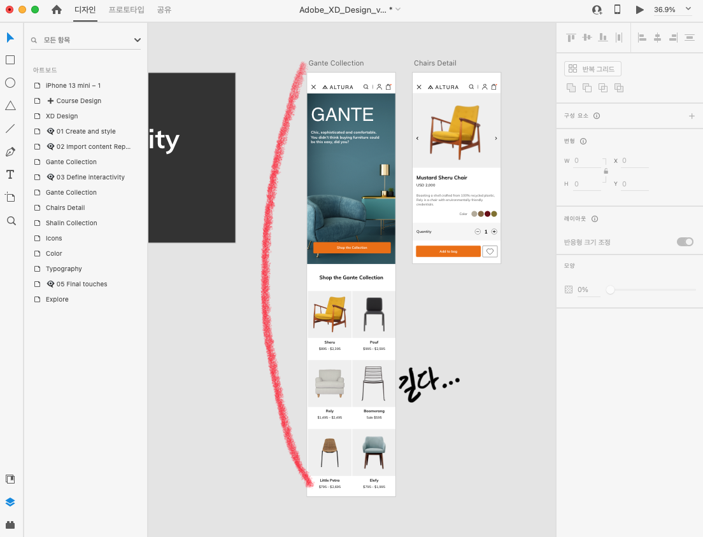Select the Zoom magnifier tool

click(x=11, y=221)
